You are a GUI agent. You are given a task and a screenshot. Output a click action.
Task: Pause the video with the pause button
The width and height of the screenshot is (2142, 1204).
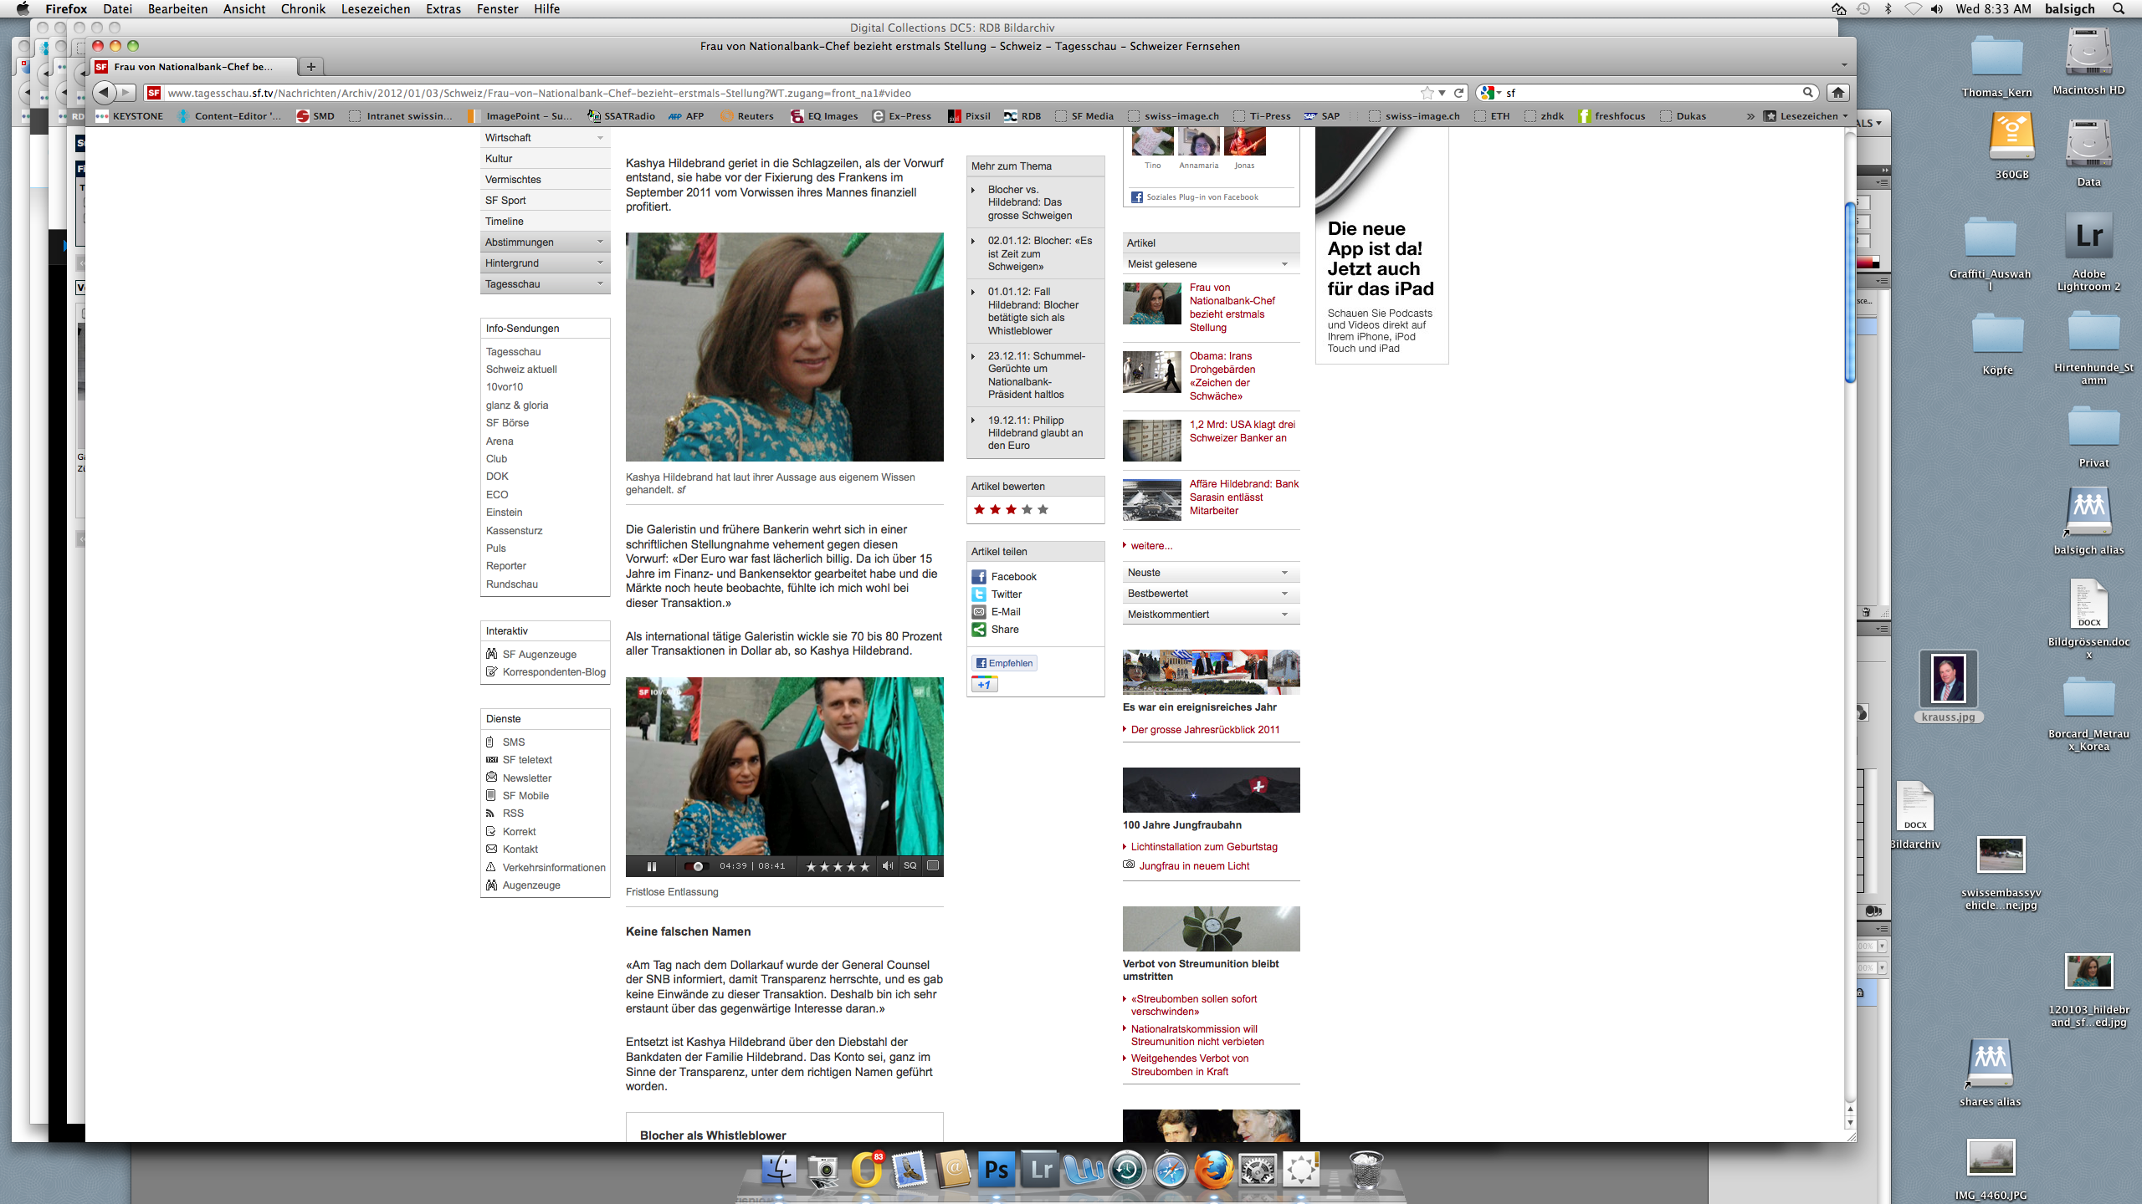[651, 866]
